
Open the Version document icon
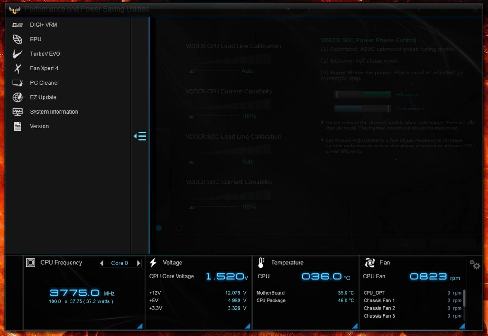pos(18,126)
